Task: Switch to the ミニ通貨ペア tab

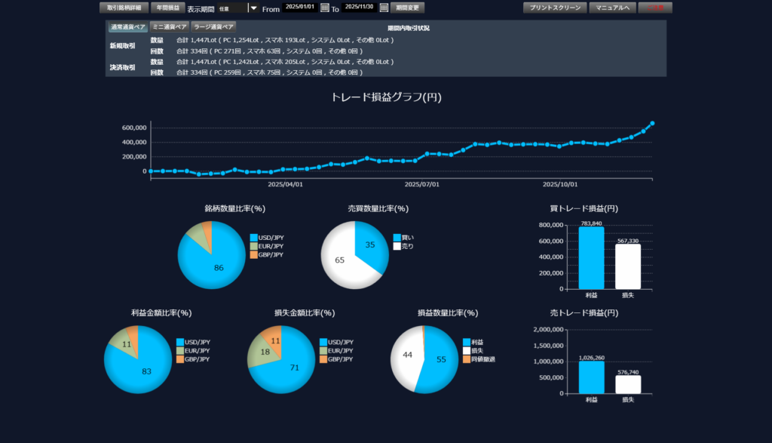Action: [170, 26]
